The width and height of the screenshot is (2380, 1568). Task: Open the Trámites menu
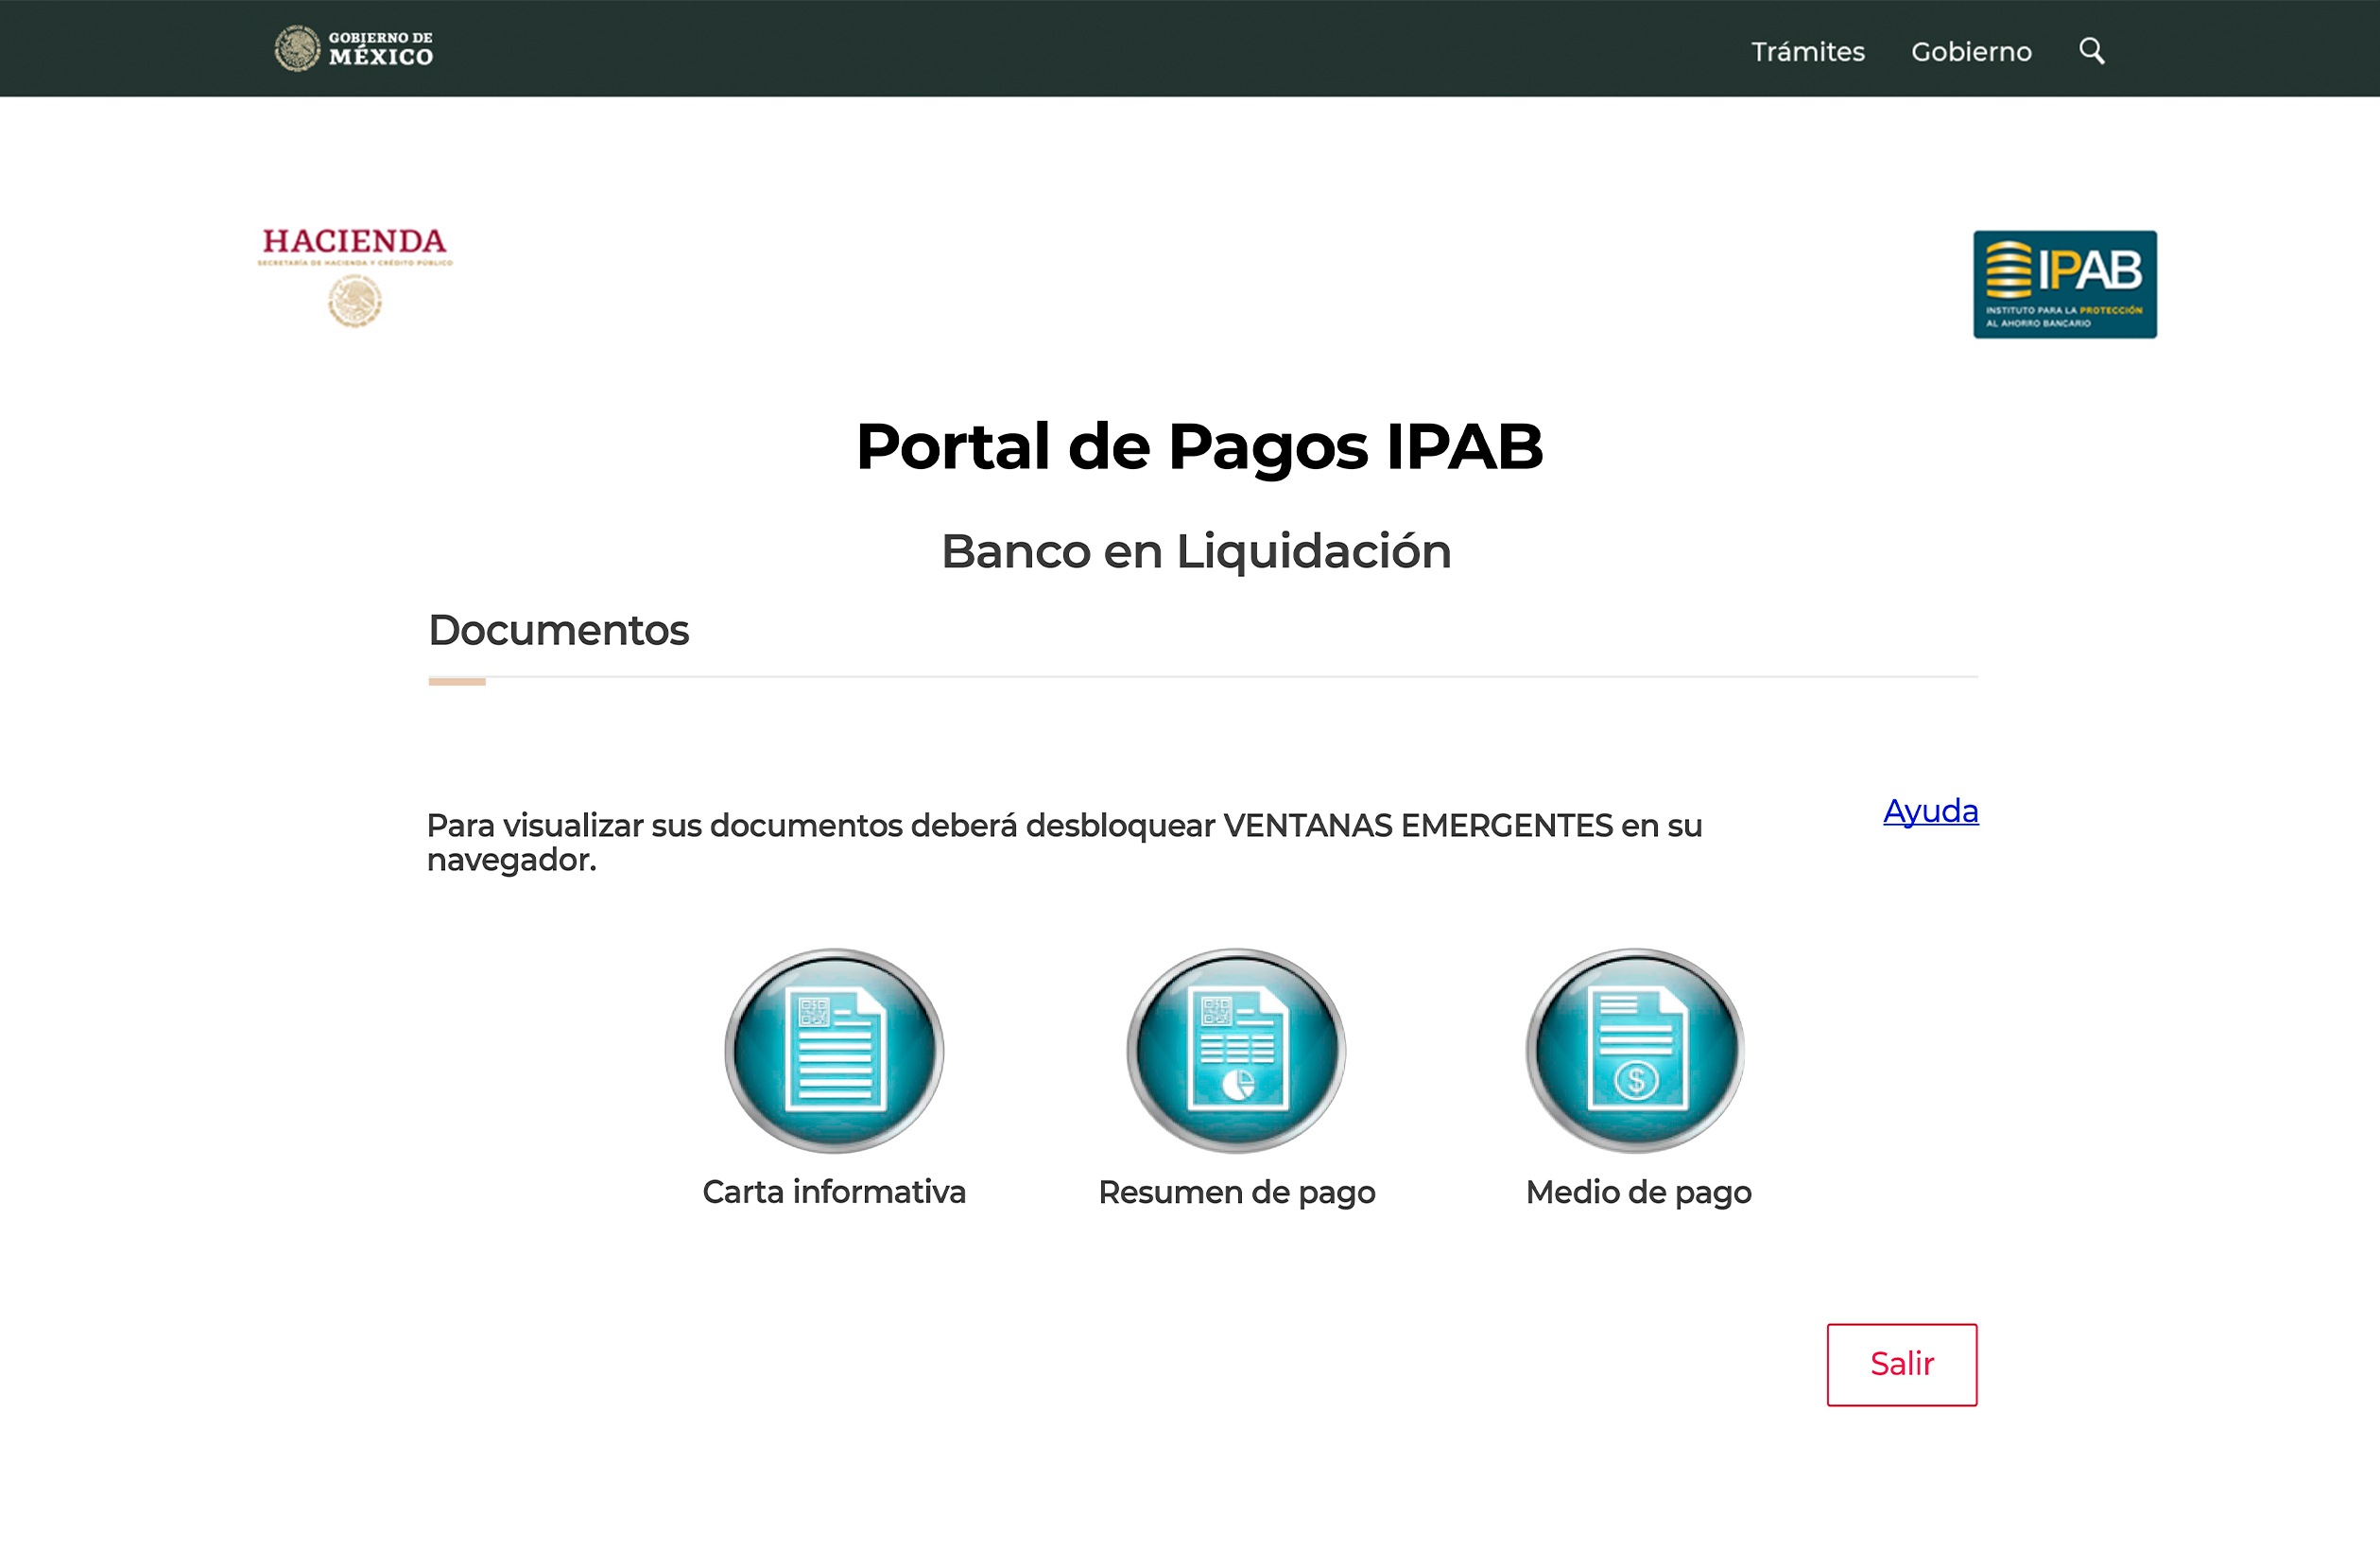click(x=1807, y=51)
